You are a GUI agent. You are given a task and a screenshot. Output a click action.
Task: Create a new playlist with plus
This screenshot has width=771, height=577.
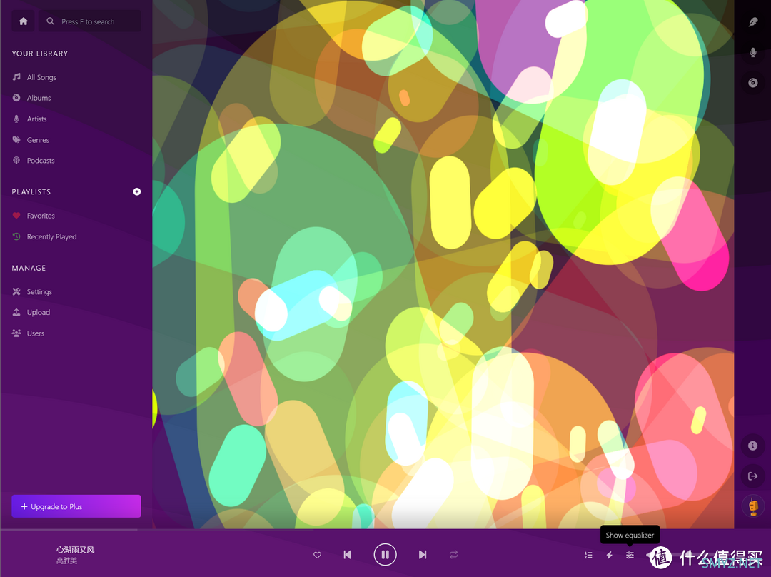[x=136, y=192]
